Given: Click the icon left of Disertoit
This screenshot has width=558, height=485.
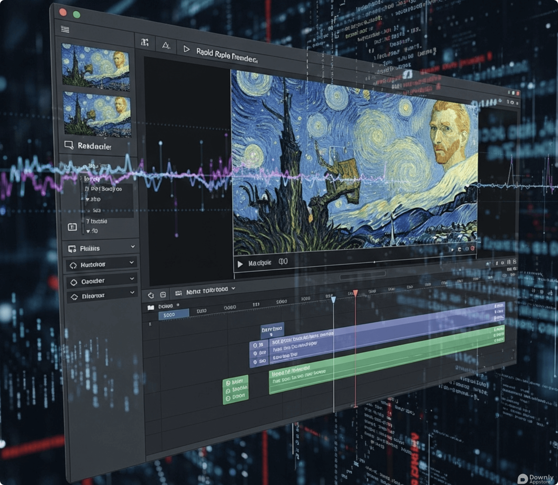Looking at the screenshot, I should tap(74, 297).
